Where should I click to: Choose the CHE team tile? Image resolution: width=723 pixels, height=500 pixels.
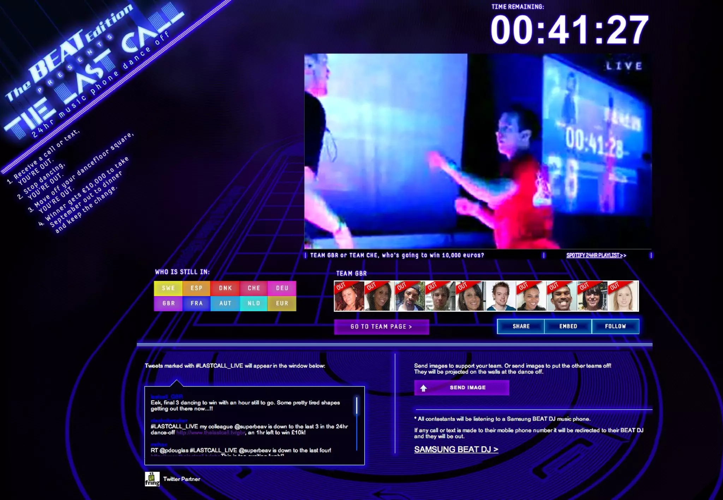253,288
